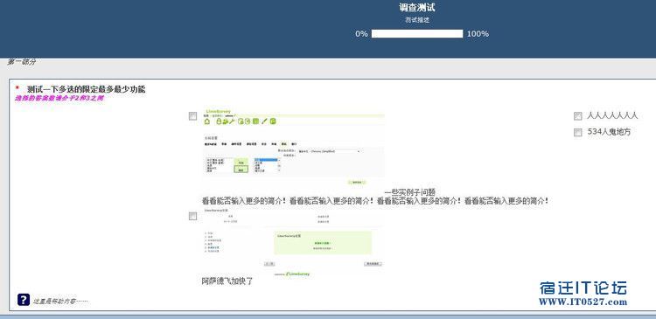656x319 pixels.
Task: Click the green grid table icon
Action: pos(255,121)
